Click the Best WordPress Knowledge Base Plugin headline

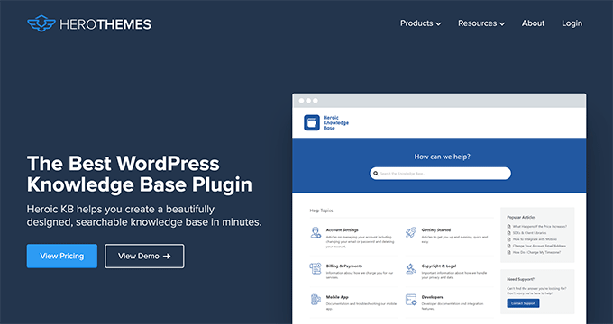point(140,174)
